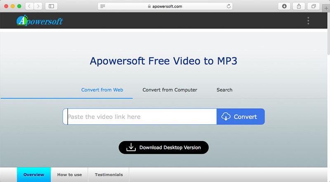The width and height of the screenshot is (330, 182).
Task: Switch to Convert from Computer tab
Action: tap(170, 90)
